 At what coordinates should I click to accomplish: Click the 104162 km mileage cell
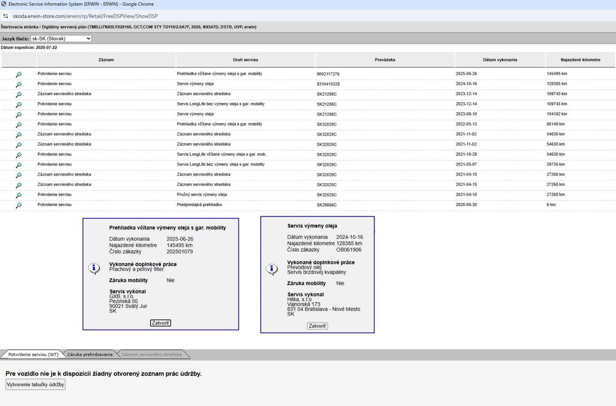[x=557, y=114]
